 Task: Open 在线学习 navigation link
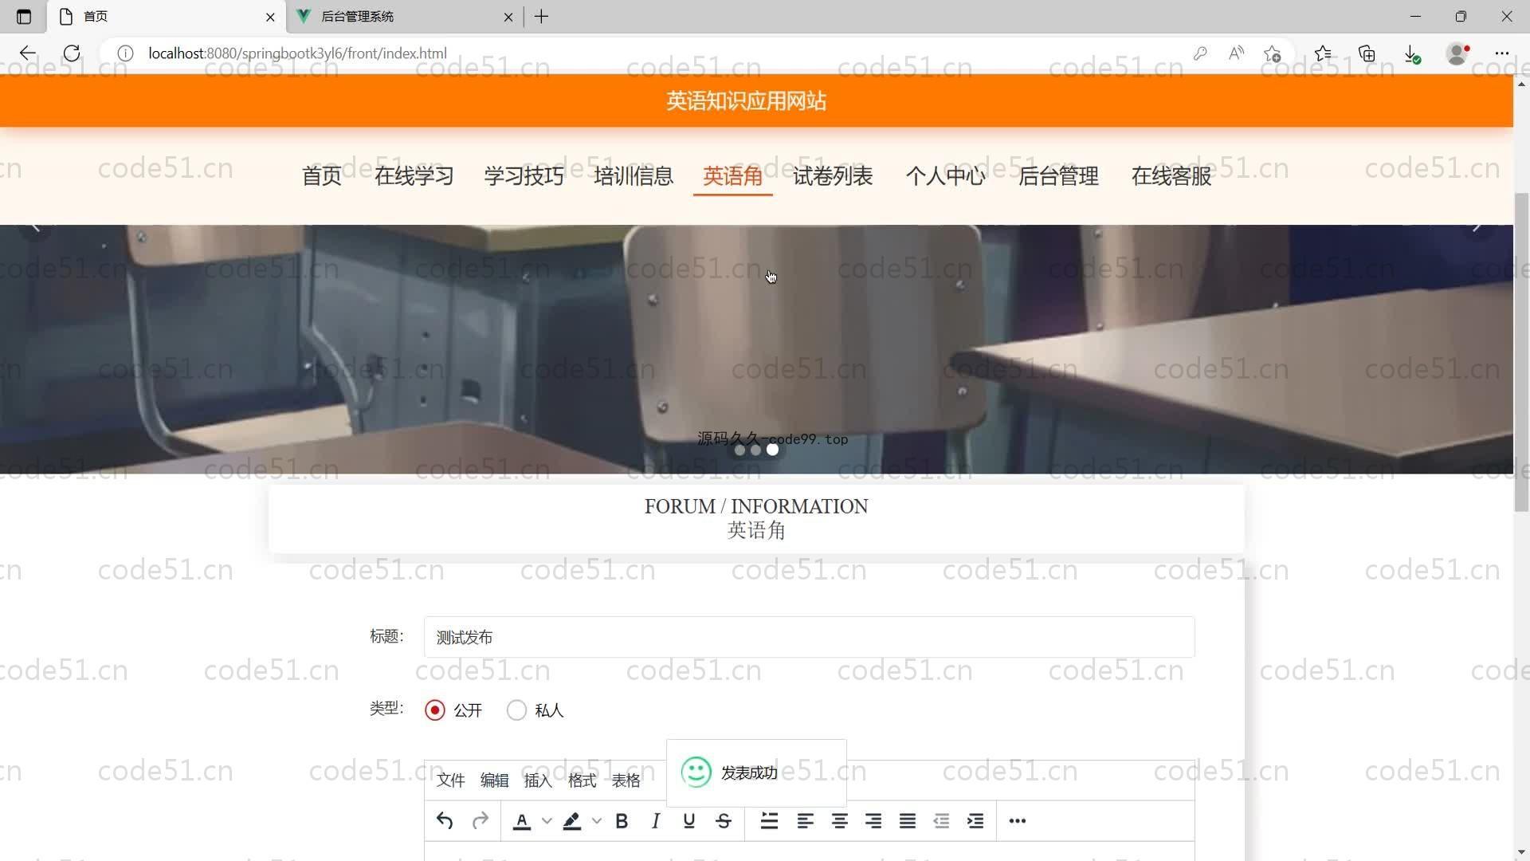[414, 176]
